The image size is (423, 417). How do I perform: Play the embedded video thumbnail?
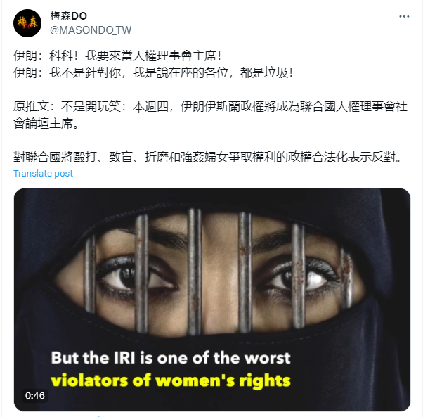pyautogui.click(x=212, y=300)
